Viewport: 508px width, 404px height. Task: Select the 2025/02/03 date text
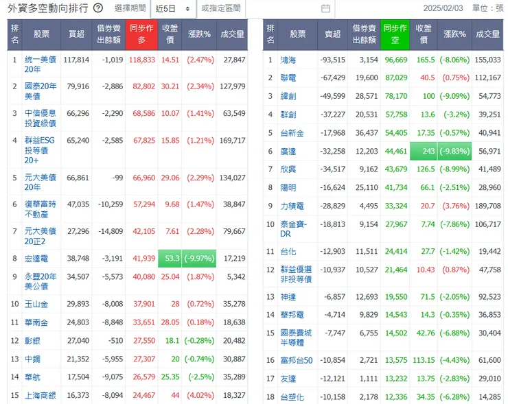point(443,8)
